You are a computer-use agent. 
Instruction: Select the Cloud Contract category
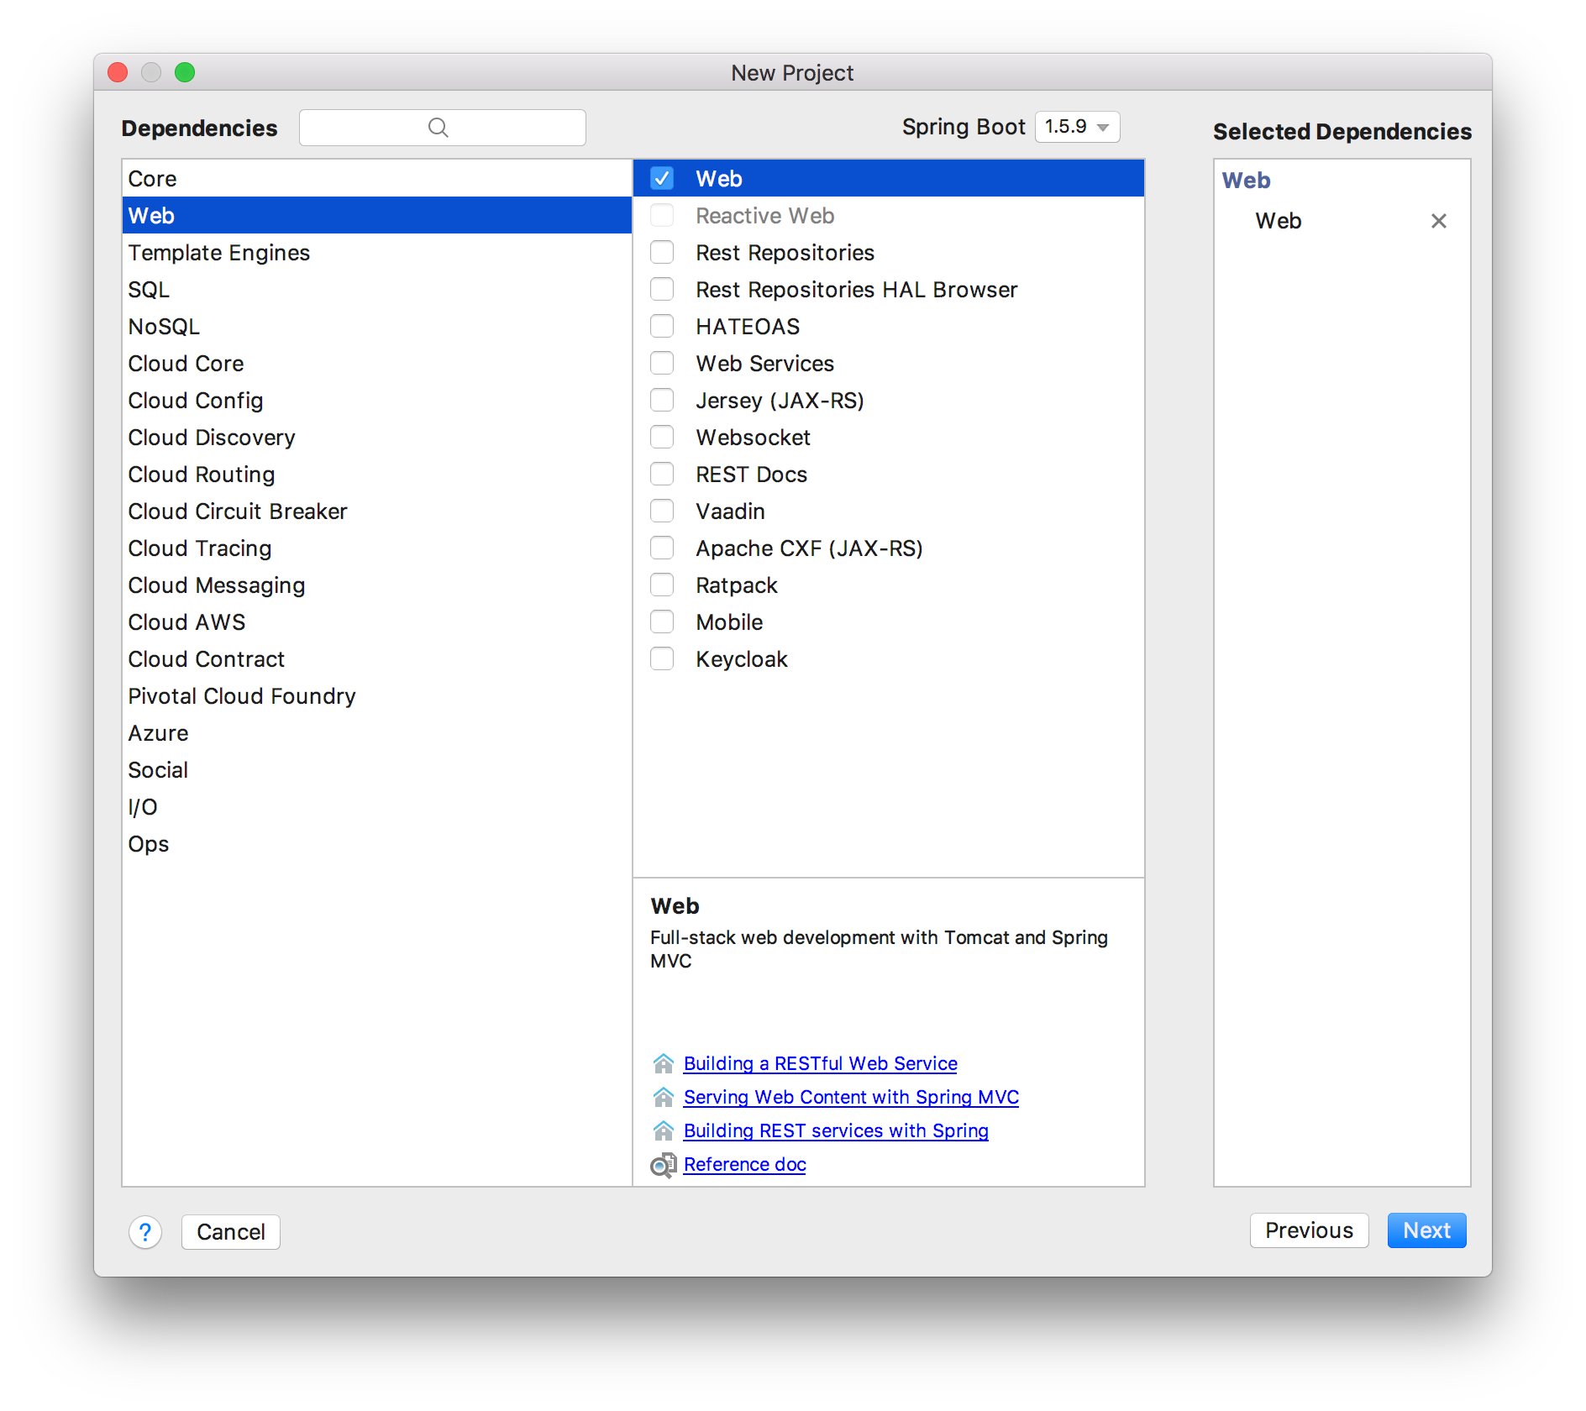[x=376, y=658]
